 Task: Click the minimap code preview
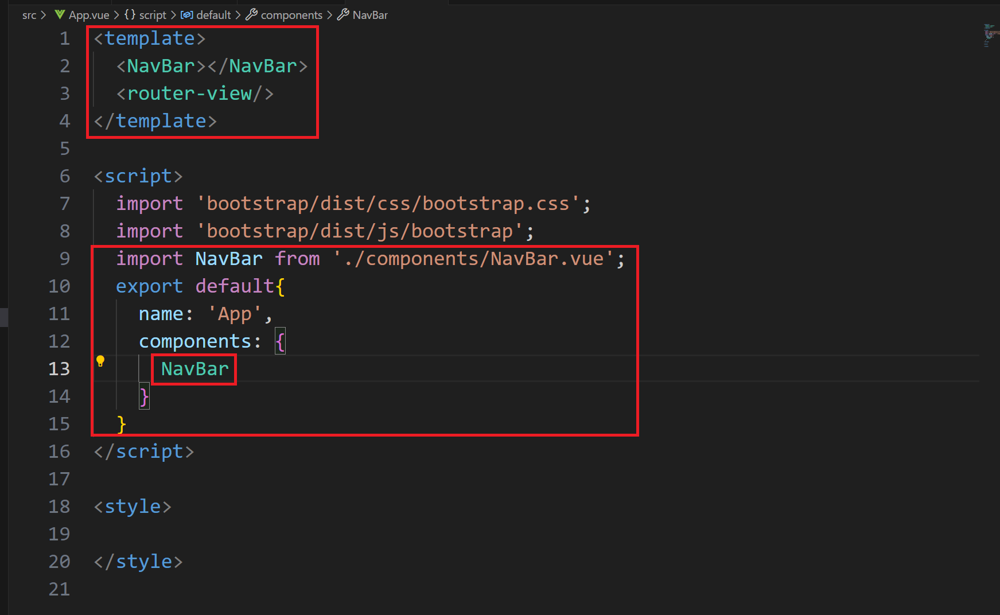pyautogui.click(x=989, y=34)
